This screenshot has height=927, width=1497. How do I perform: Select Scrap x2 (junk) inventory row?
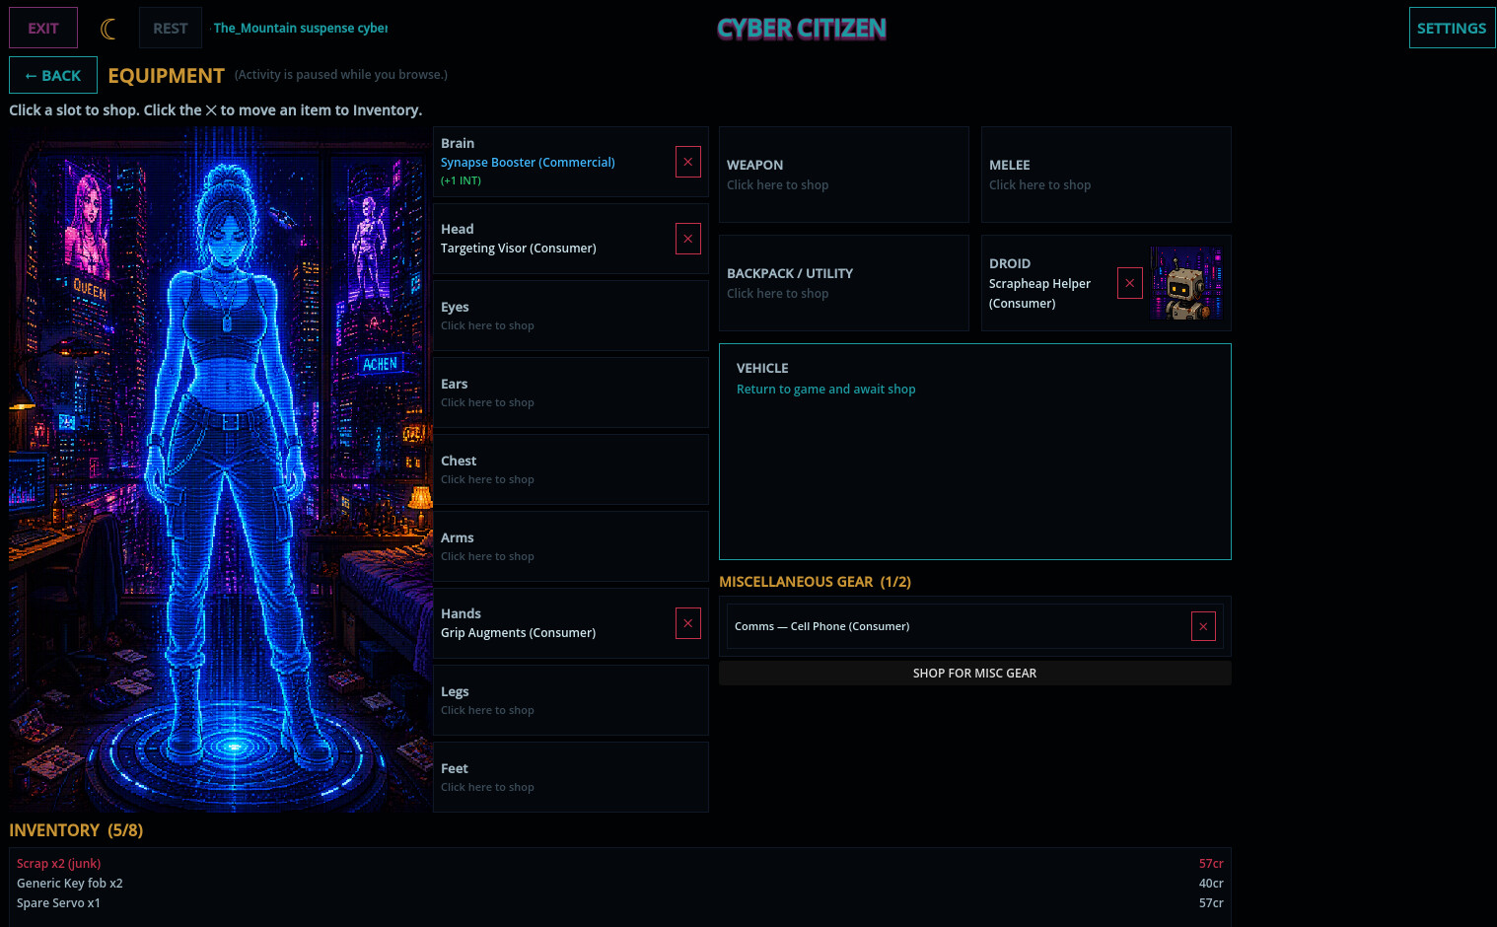tap(620, 864)
